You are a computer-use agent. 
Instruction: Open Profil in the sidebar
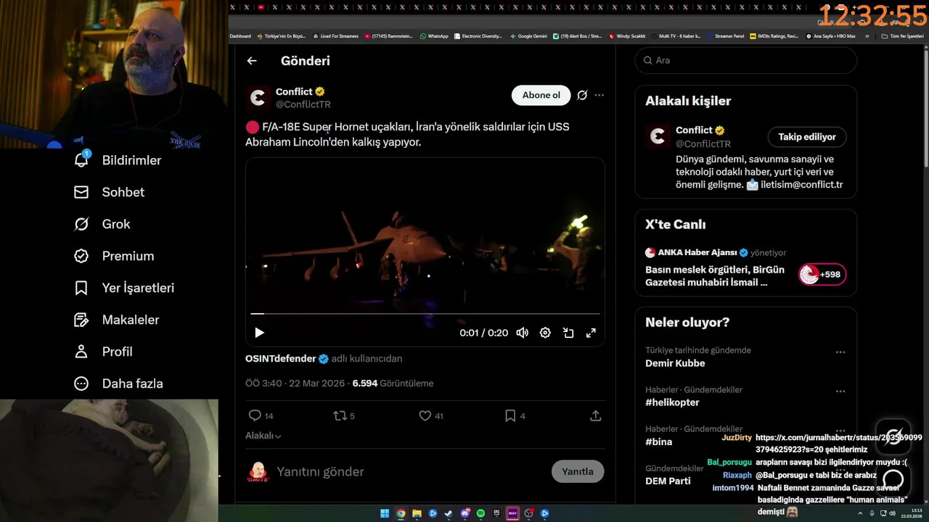[x=103, y=352]
